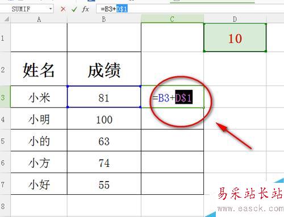
Task: Click the 成绩 header cell
Action: click(104, 69)
